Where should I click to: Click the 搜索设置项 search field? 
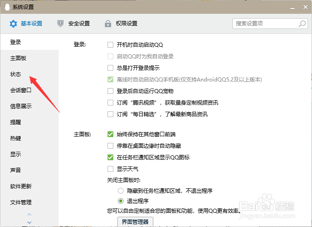coord(270,24)
